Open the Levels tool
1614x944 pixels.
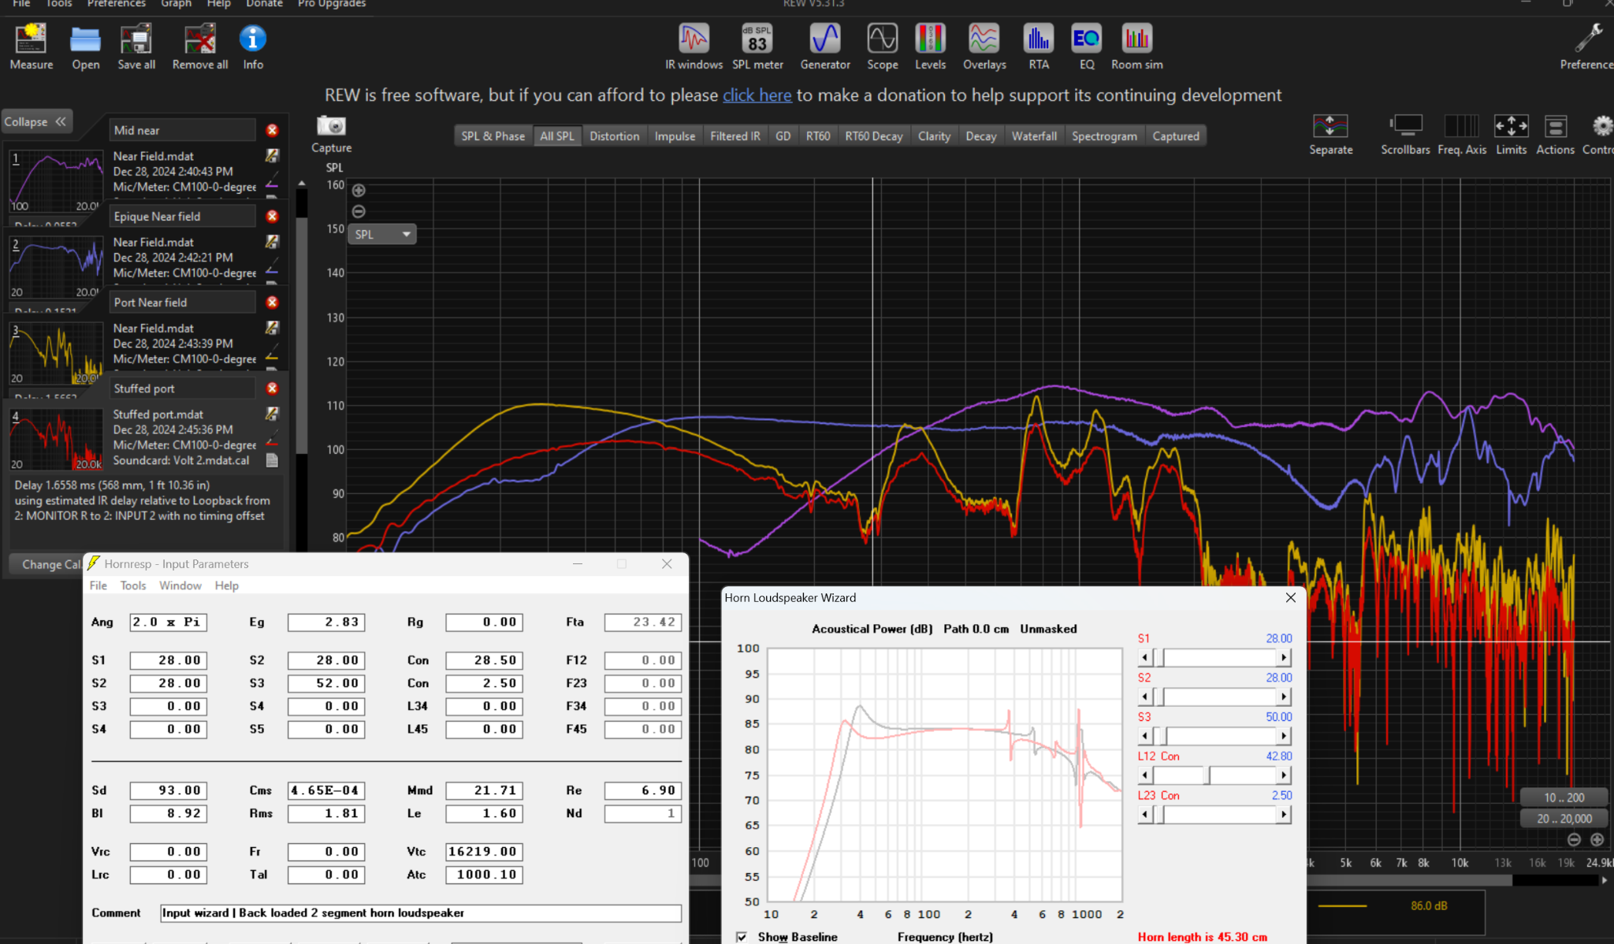(x=930, y=39)
